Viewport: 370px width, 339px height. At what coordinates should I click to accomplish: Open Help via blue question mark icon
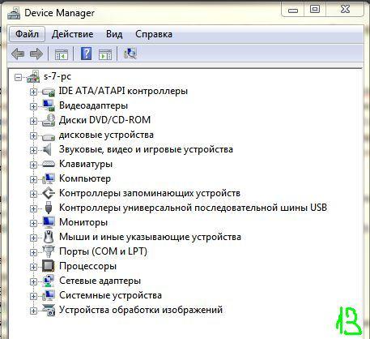point(87,54)
